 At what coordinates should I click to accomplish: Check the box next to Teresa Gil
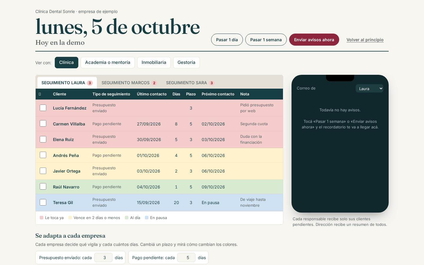[x=43, y=202]
